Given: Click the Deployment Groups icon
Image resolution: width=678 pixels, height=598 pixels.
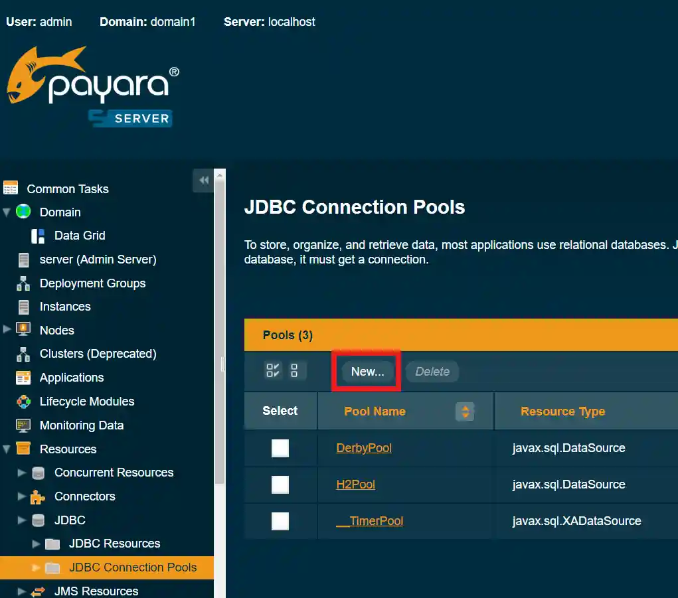Looking at the screenshot, I should point(23,283).
